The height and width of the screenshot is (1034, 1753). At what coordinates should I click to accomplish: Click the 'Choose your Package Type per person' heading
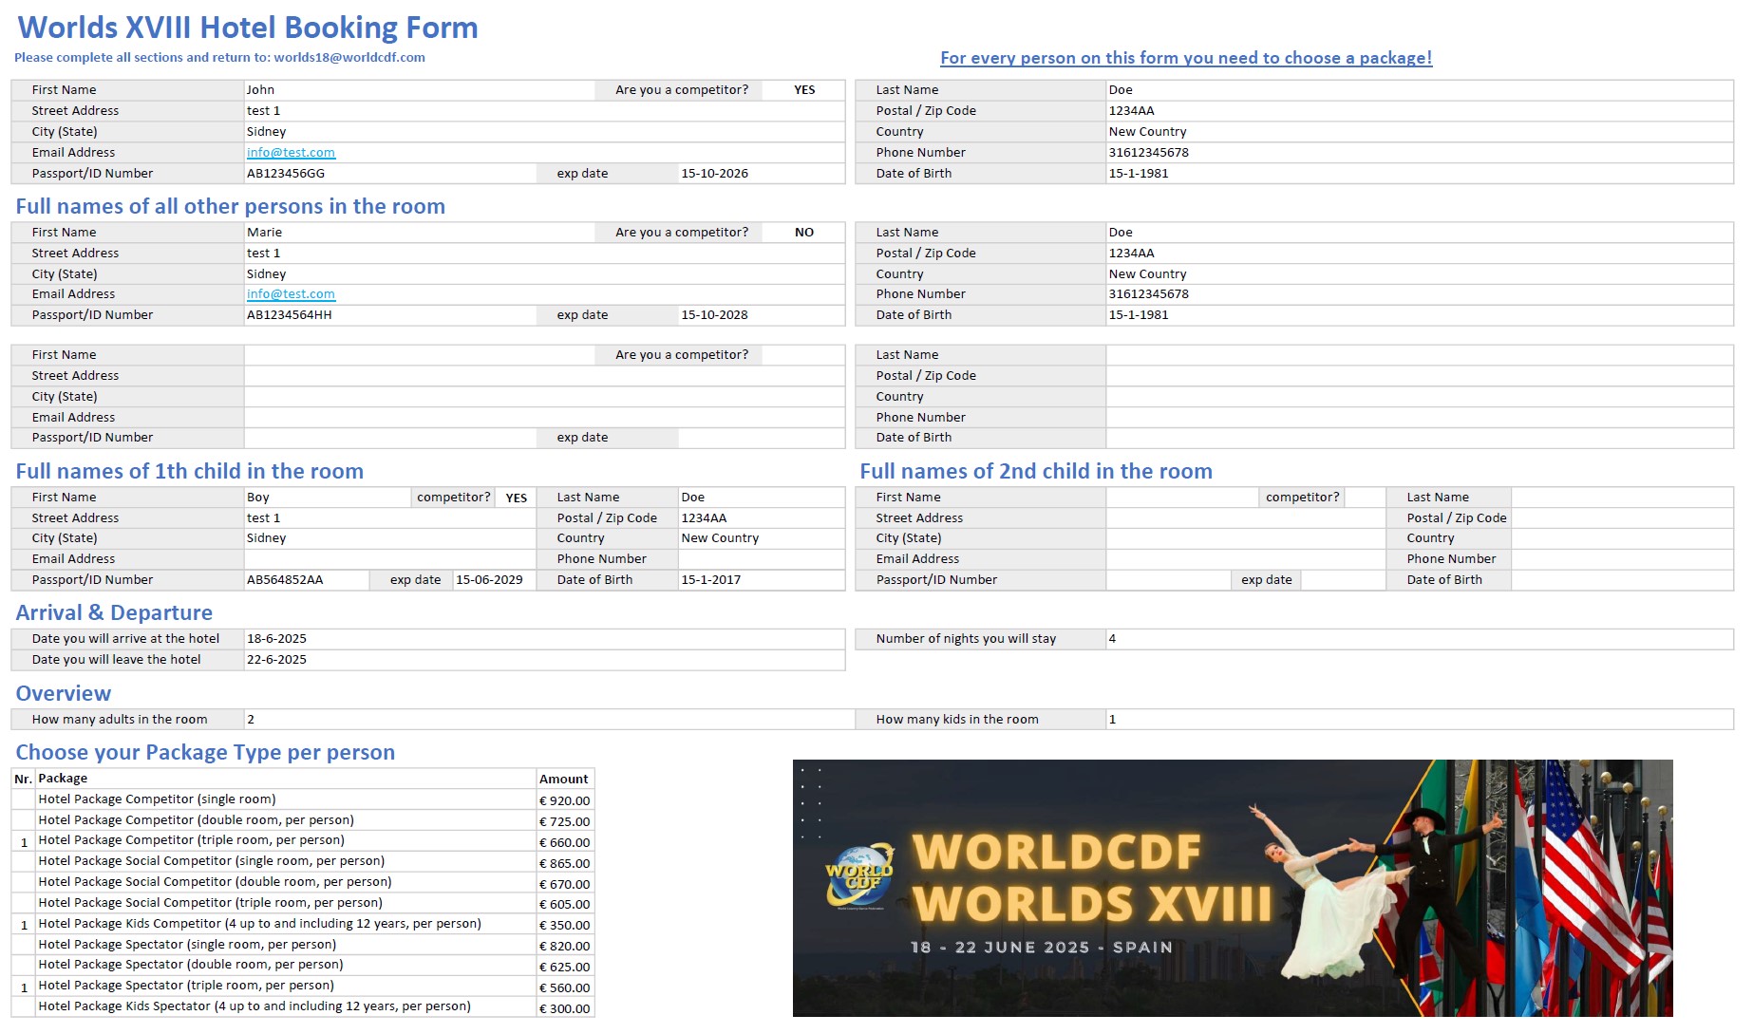[205, 752]
